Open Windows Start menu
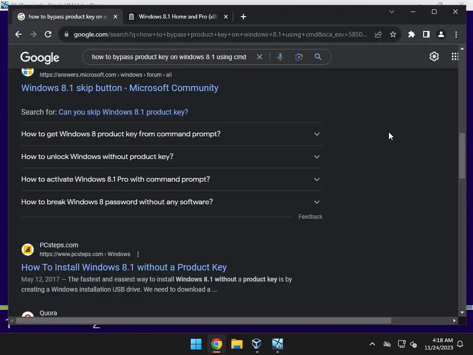This screenshot has height=355, width=473. pyautogui.click(x=196, y=344)
